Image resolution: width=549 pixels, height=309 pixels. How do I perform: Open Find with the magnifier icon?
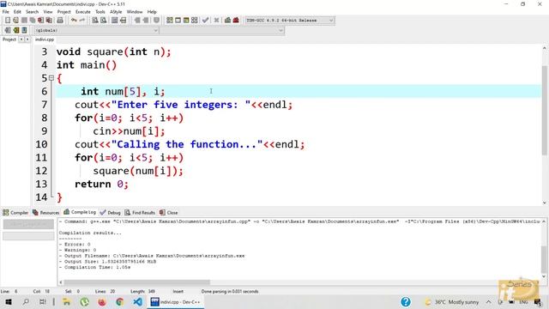(x=95, y=21)
